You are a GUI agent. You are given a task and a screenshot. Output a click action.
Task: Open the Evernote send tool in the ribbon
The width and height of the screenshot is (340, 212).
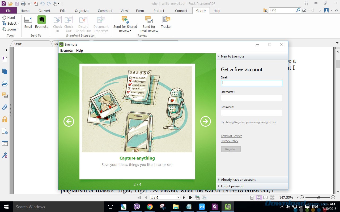(x=41, y=23)
